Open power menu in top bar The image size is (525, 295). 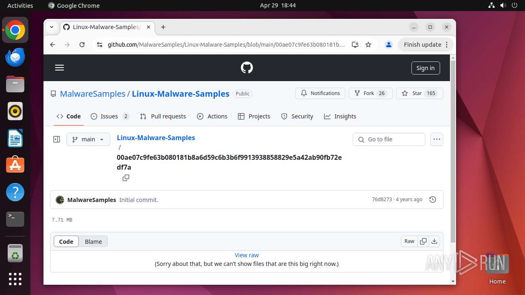pyautogui.click(x=515, y=5)
